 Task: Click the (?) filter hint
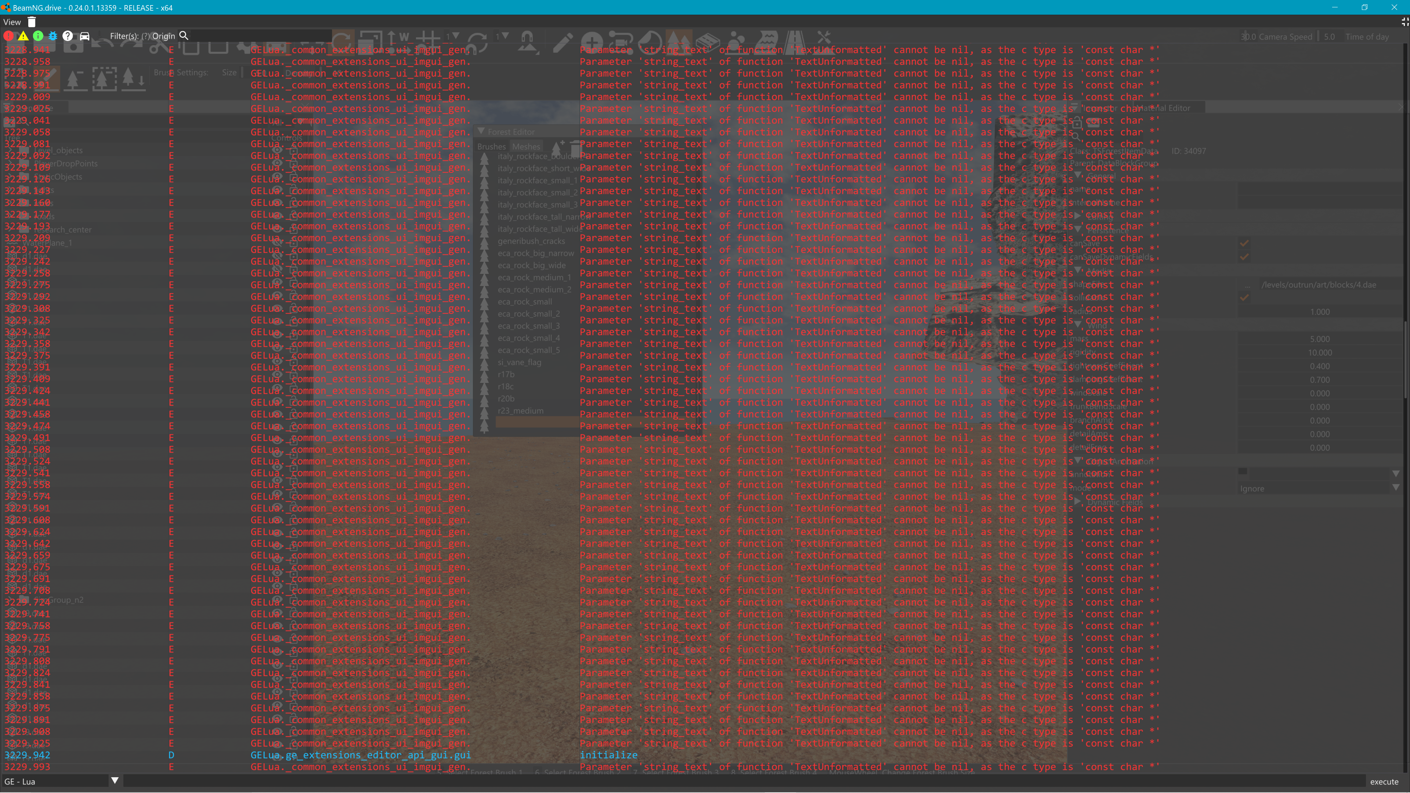click(146, 36)
